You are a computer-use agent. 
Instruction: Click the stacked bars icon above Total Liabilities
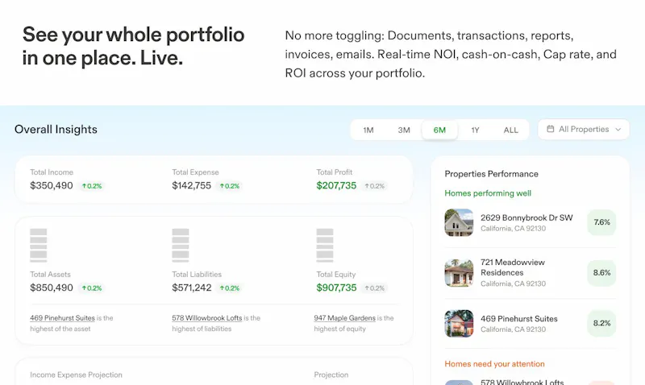pyautogui.click(x=181, y=246)
